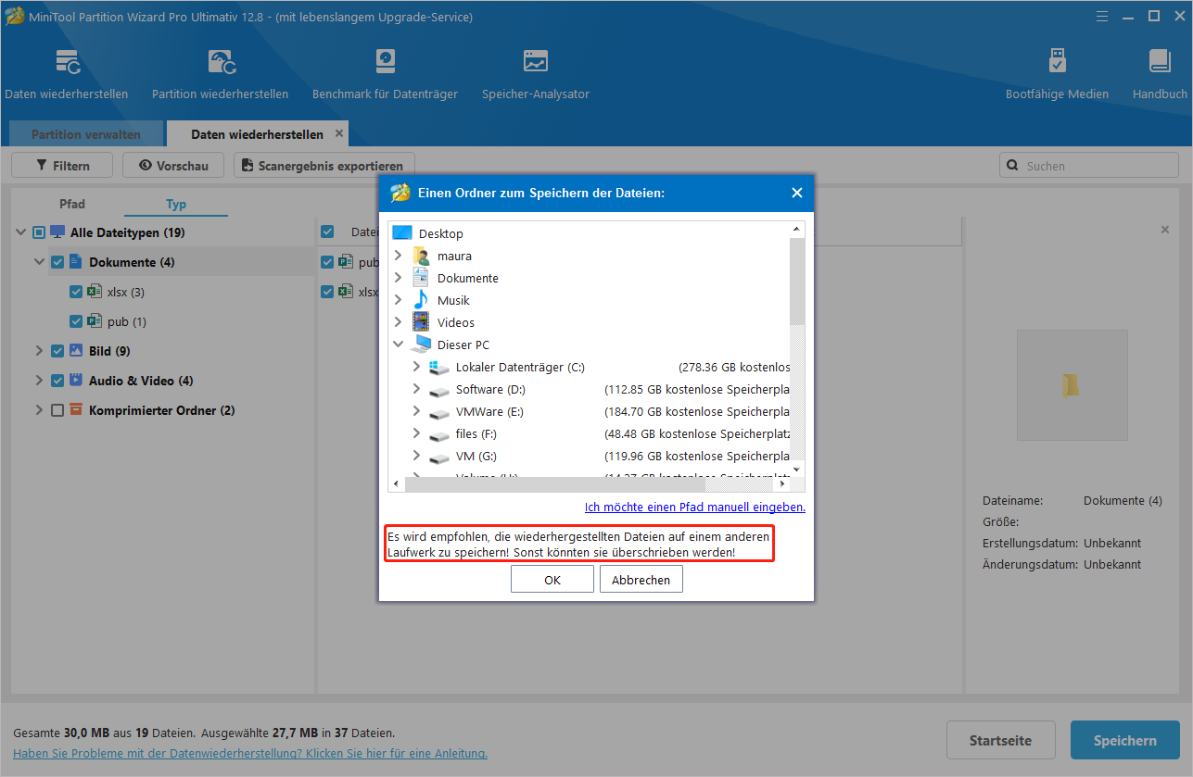Collapse Alle Dateitypen tree node
This screenshot has width=1193, height=777.
[x=21, y=232]
